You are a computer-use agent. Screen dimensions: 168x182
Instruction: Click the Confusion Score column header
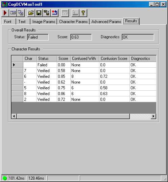[114, 59]
